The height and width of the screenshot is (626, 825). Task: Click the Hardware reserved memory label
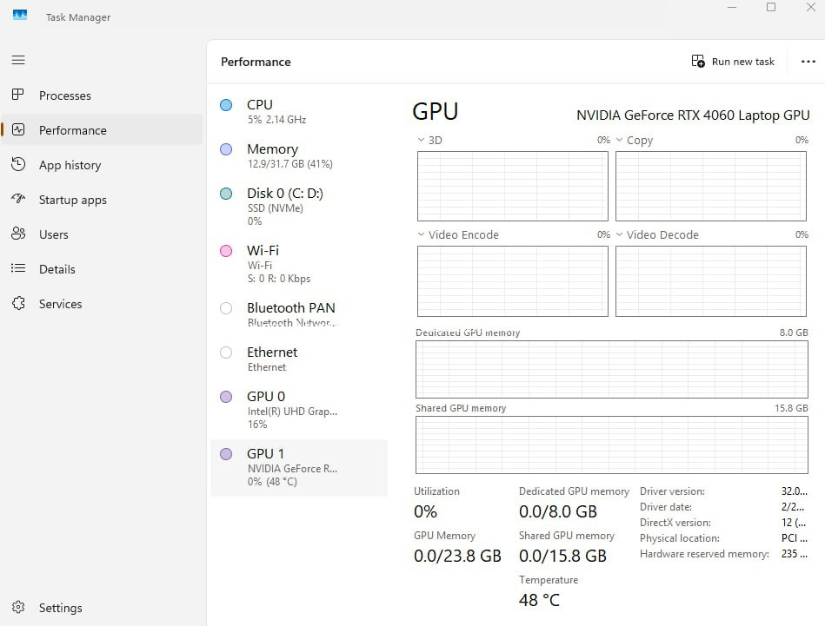(x=704, y=553)
